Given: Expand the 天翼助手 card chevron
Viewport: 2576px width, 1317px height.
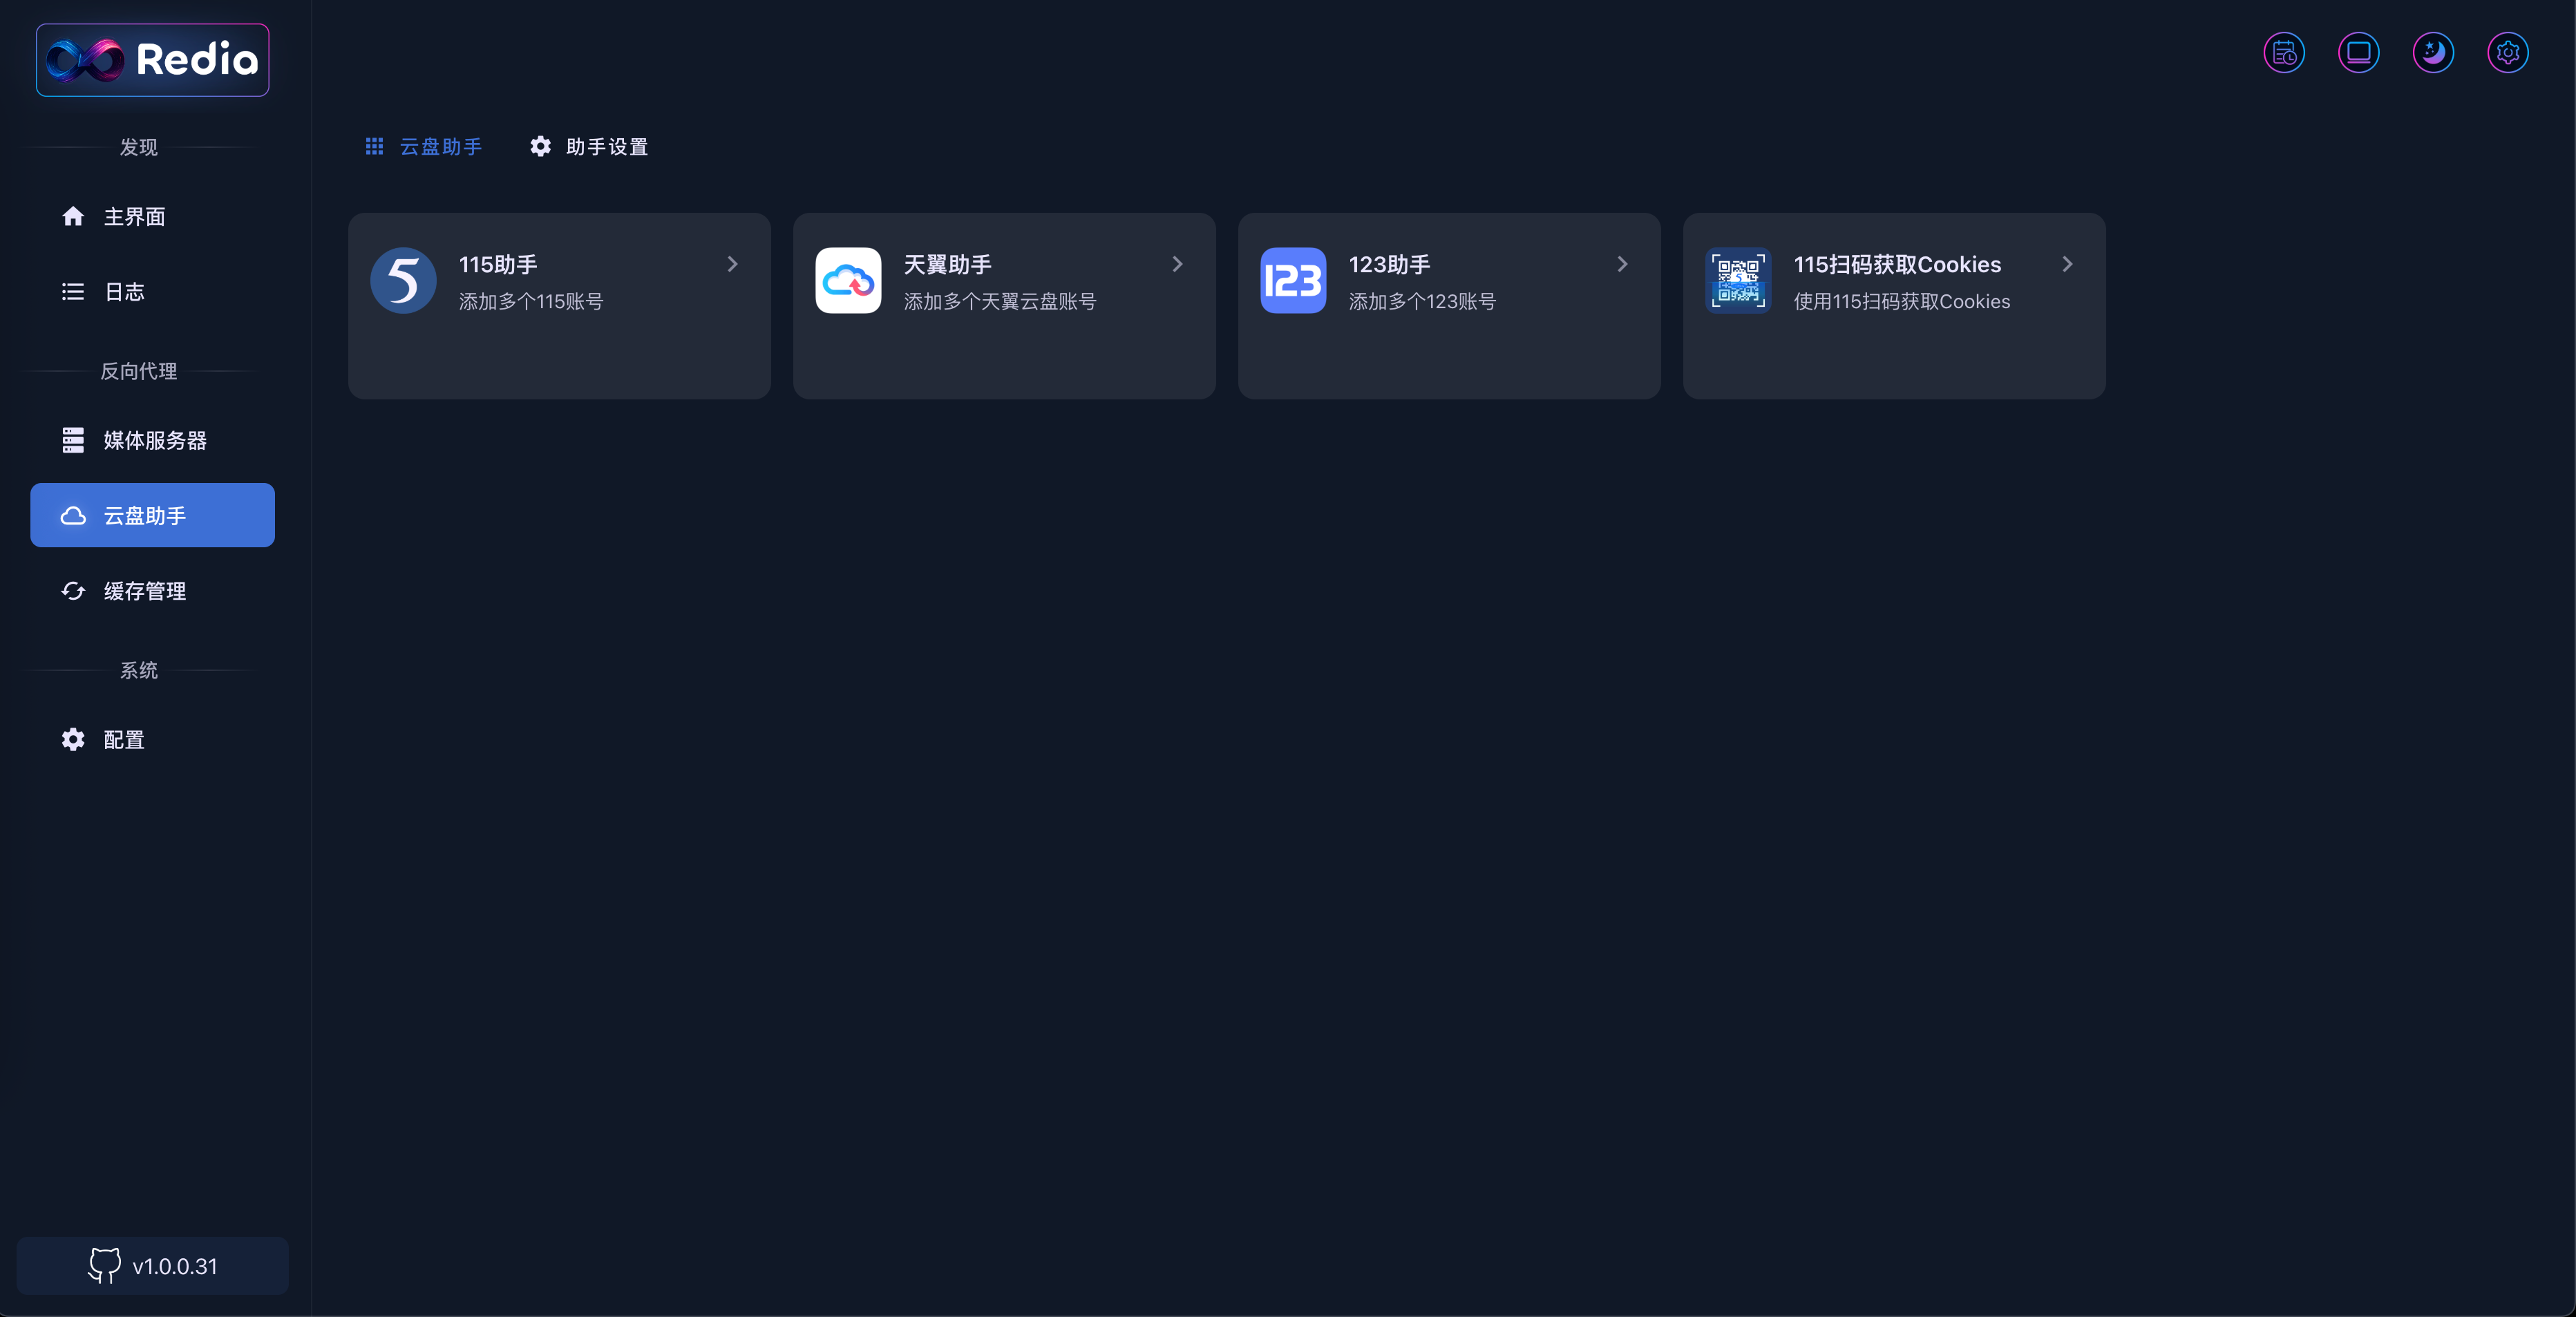Looking at the screenshot, I should (x=1177, y=264).
